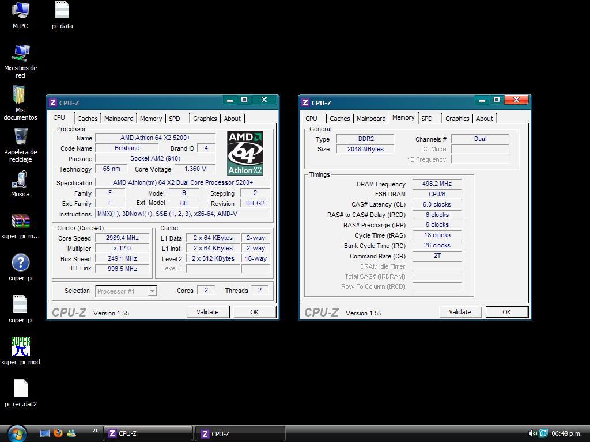Viewport: 590px width, 442px height.
Task: Click the Core Voltage value 1.360 V
Action: [195, 169]
